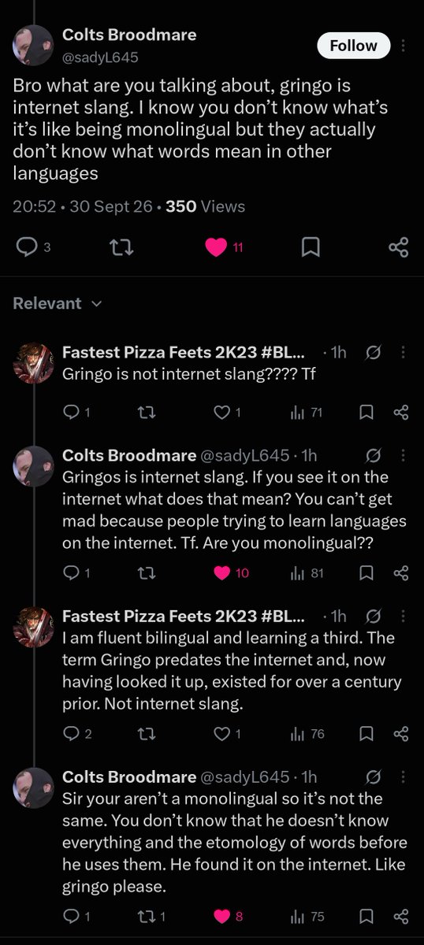
Task: Open Colts Broodmare avatar at top of post
Action: pyautogui.click(x=33, y=44)
